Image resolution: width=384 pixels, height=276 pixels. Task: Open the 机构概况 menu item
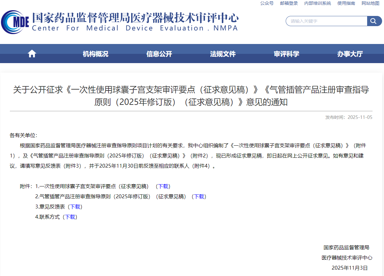click(x=95, y=54)
